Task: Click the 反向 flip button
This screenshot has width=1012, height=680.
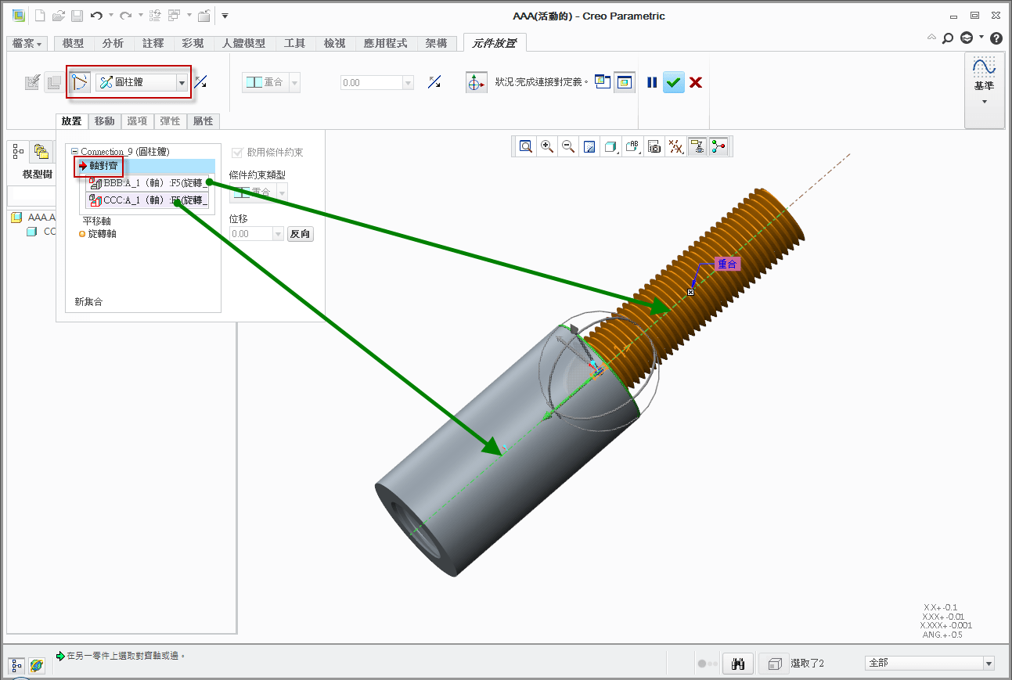Action: (301, 234)
